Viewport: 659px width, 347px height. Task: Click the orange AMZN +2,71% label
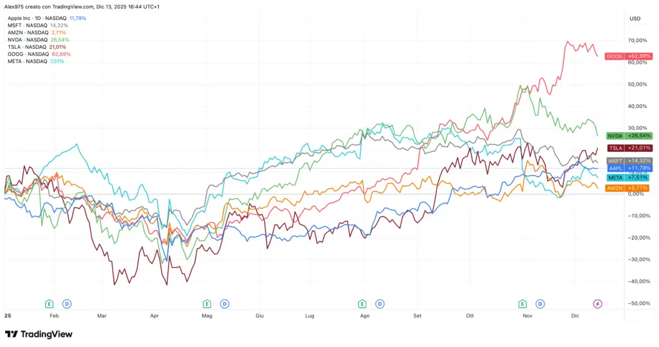pos(628,187)
